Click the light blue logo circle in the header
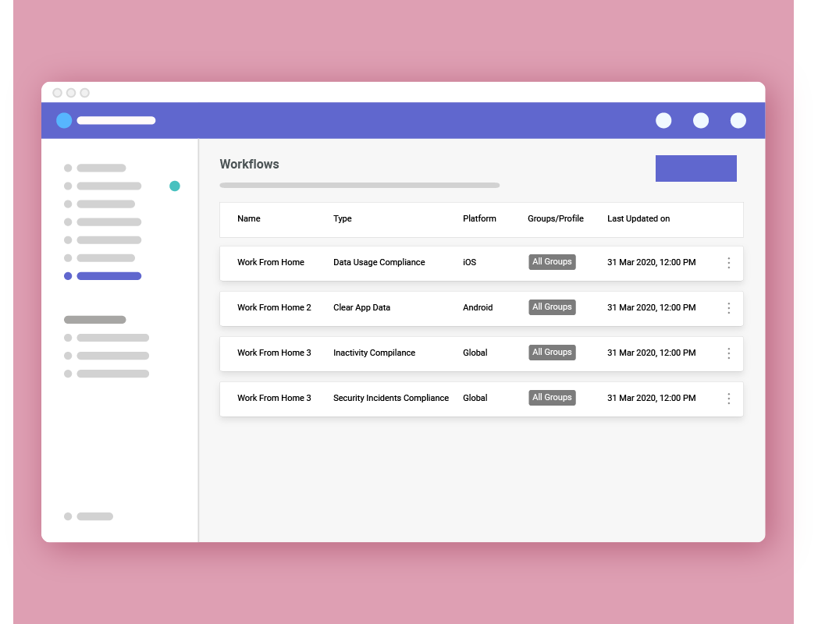This screenshot has height=624, width=818. tap(64, 120)
